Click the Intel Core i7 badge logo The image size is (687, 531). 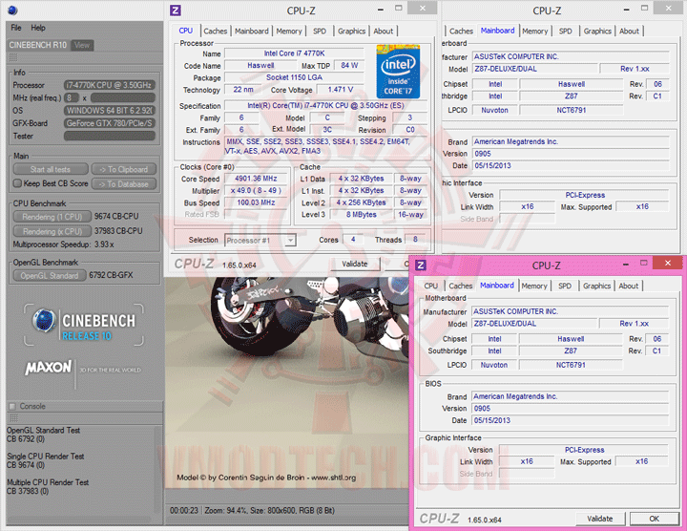pos(398,71)
